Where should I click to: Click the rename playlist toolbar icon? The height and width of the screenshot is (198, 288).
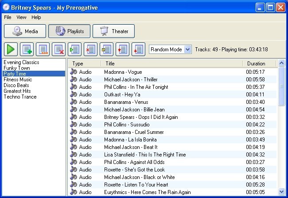coord(43,49)
